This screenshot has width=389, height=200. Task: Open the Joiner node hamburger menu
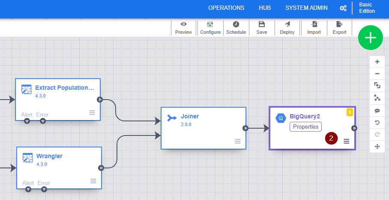[238, 141]
